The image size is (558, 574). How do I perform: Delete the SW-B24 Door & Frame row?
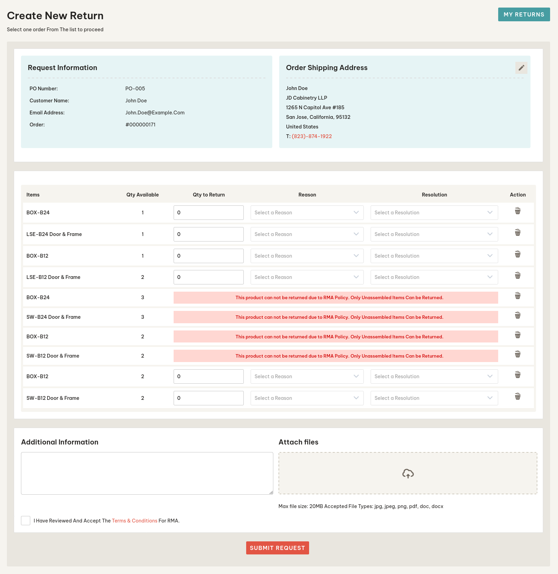point(517,315)
